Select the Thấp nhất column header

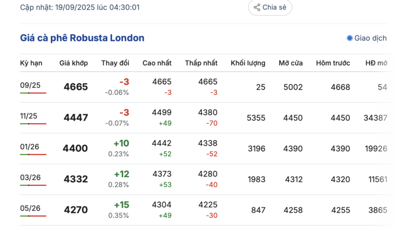(201, 63)
